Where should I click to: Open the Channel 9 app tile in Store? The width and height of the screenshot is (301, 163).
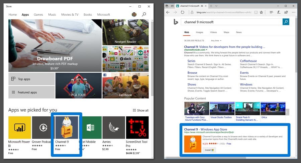point(67,127)
